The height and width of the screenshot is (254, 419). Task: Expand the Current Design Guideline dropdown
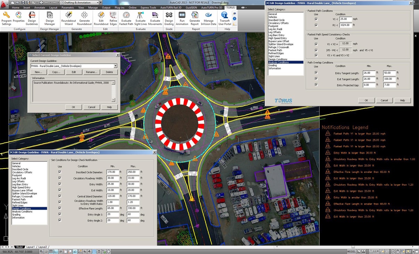[x=115, y=66]
